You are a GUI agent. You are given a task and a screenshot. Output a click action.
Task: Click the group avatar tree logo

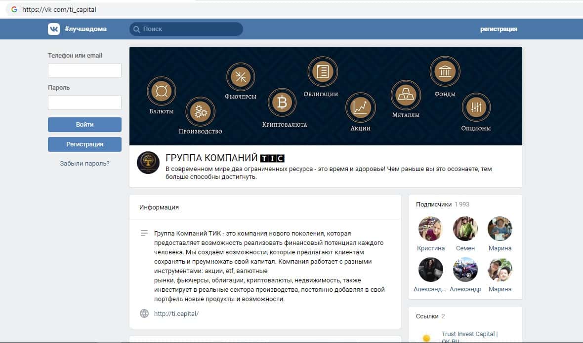point(148,163)
